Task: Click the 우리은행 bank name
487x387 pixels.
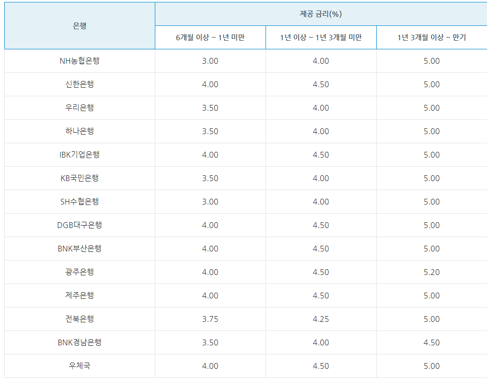Action: point(80,108)
